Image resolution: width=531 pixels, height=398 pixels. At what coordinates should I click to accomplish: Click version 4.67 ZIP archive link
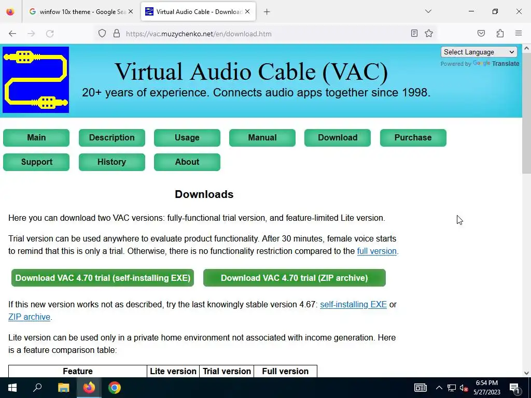point(29,317)
